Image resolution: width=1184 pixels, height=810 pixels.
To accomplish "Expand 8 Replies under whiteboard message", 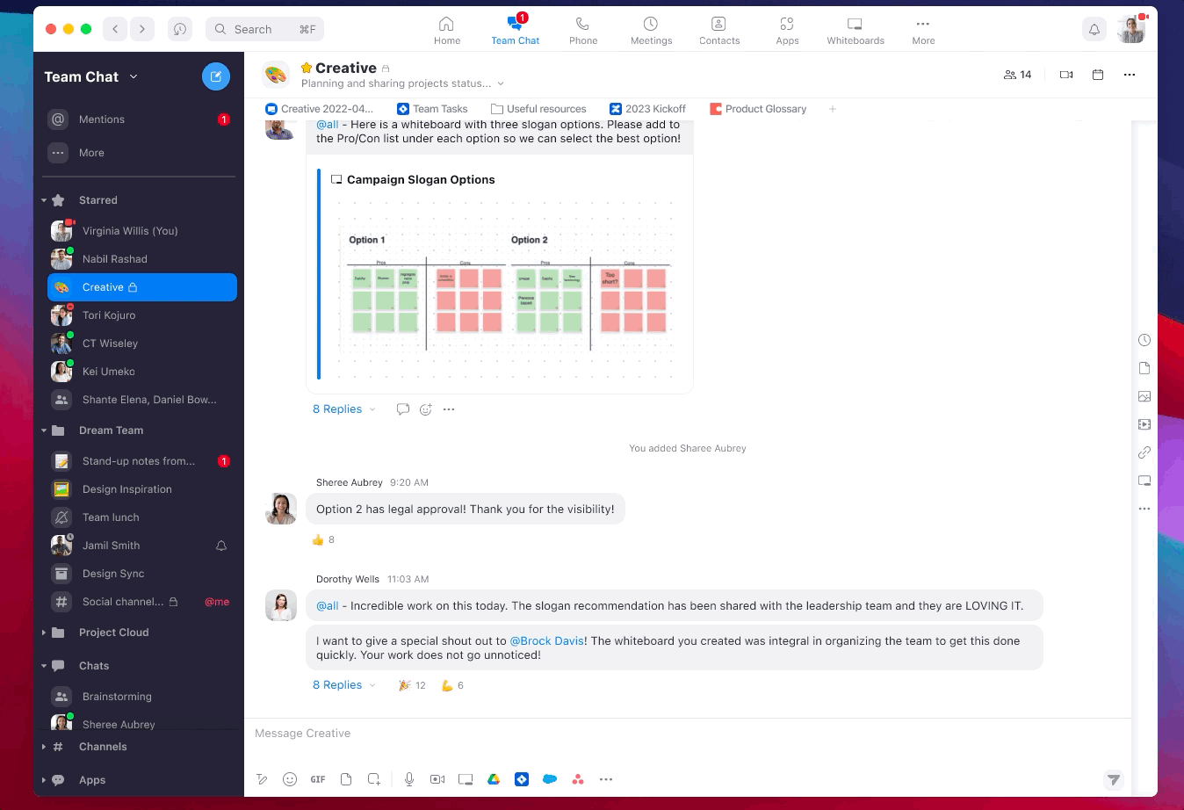I will pyautogui.click(x=343, y=409).
